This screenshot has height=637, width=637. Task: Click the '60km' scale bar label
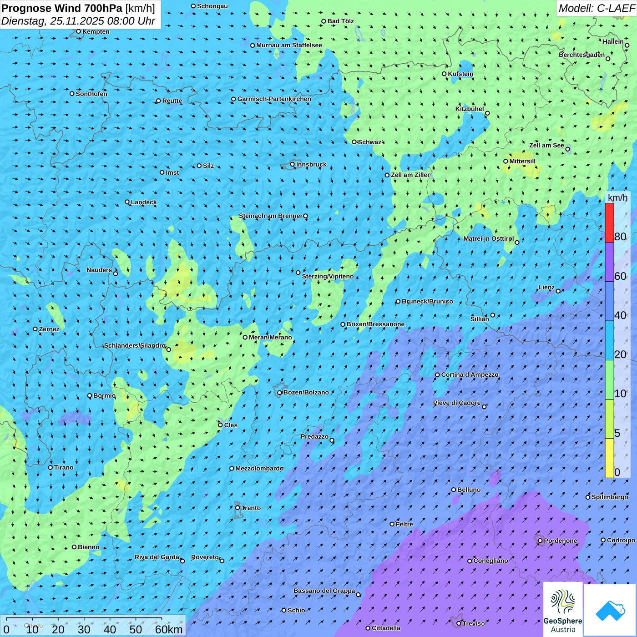coord(169,629)
